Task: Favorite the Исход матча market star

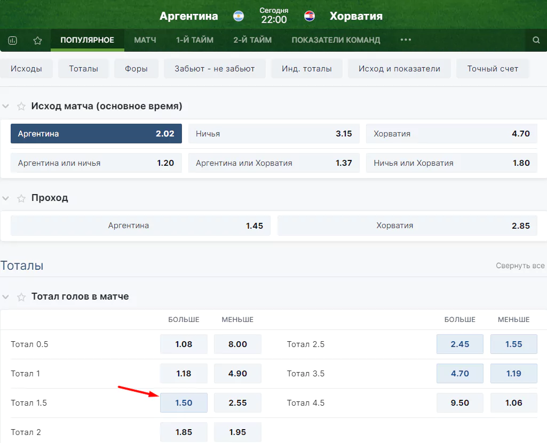Action: [21, 106]
